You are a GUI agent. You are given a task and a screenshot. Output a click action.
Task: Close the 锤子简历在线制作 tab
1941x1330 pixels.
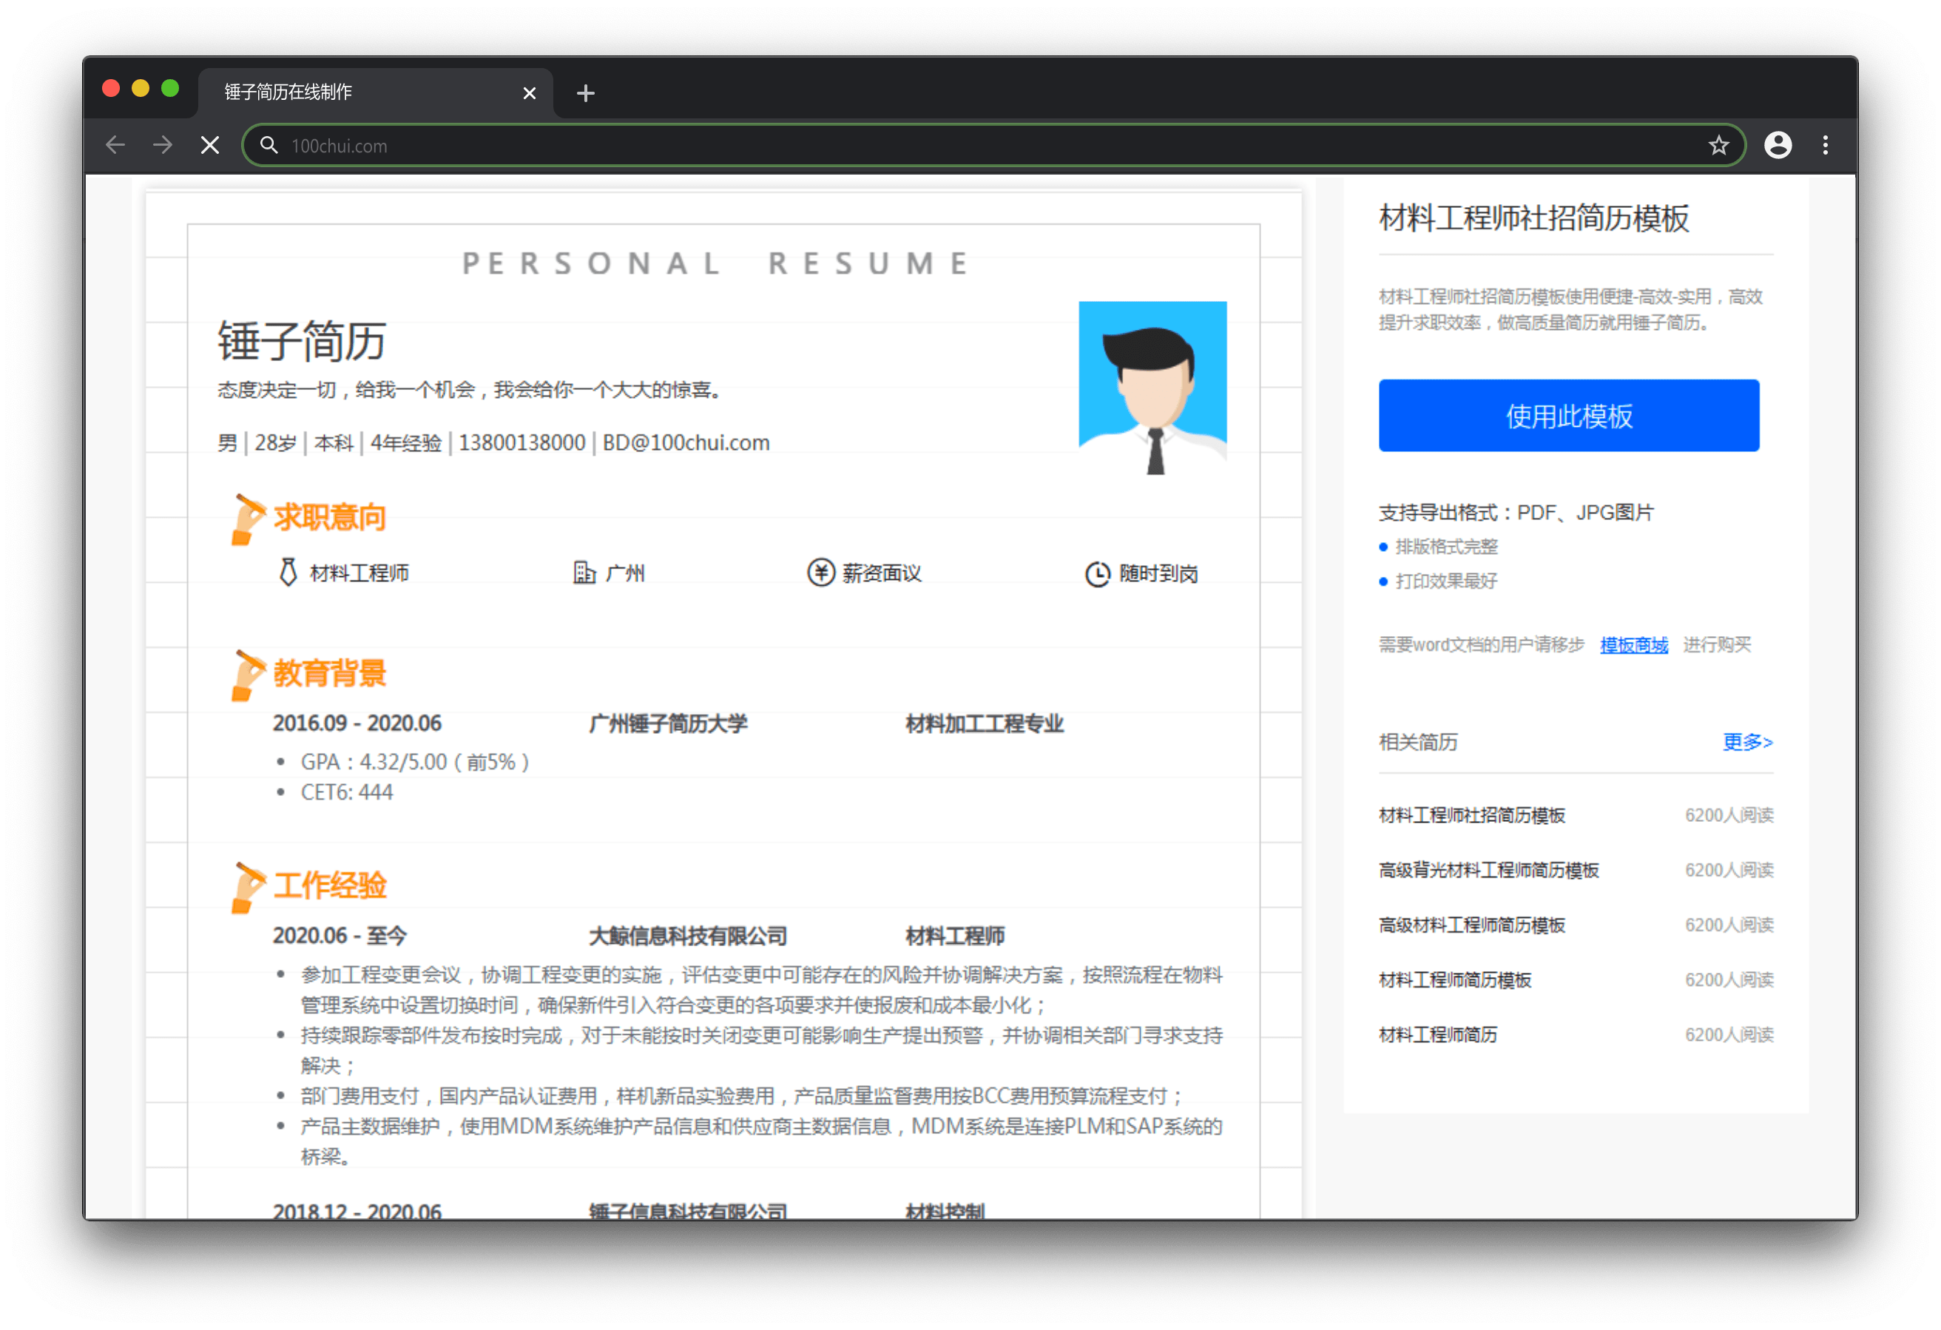[529, 92]
